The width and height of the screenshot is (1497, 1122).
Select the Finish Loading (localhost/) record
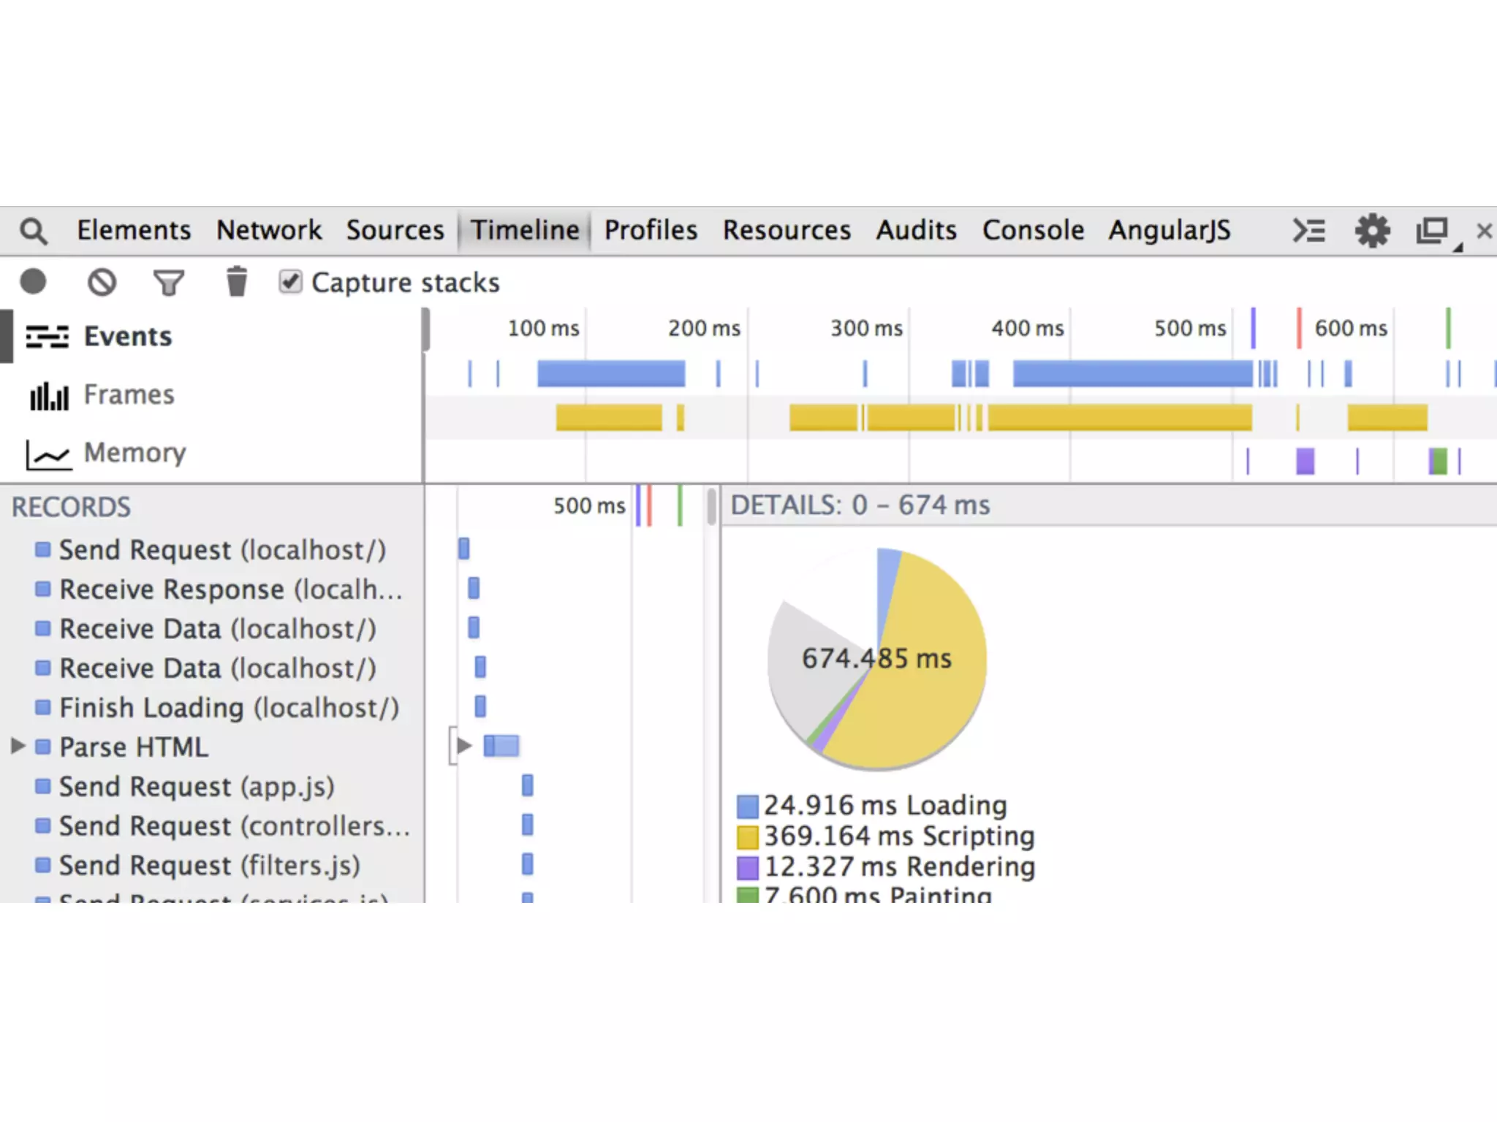228,708
